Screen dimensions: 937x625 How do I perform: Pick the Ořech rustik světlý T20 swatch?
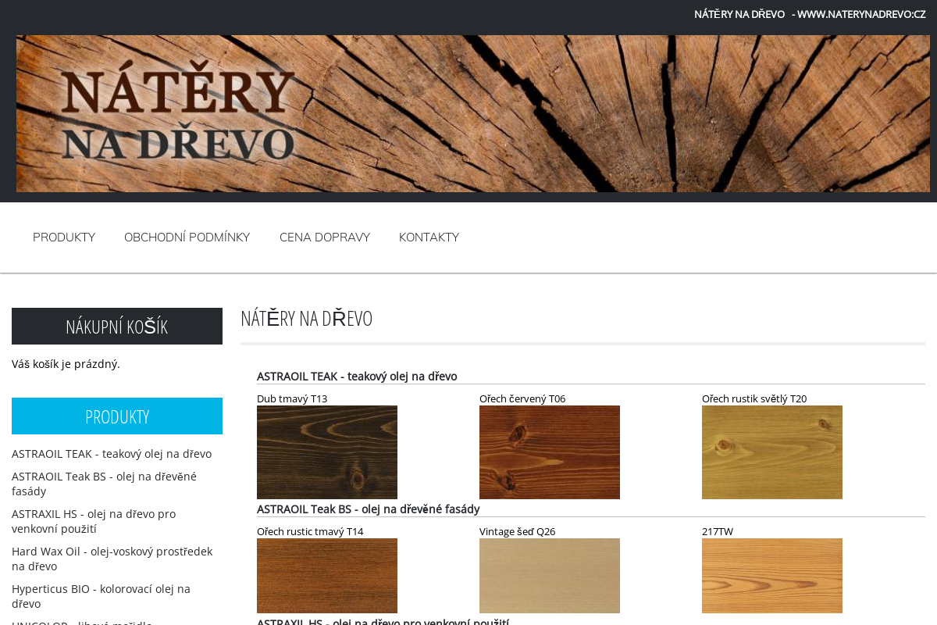[x=772, y=452]
